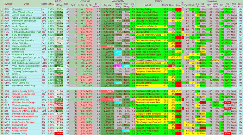The height and width of the screenshot is (135, 243).
Task: Select the cyan 224% weekly volume cell
Action: 126,131
